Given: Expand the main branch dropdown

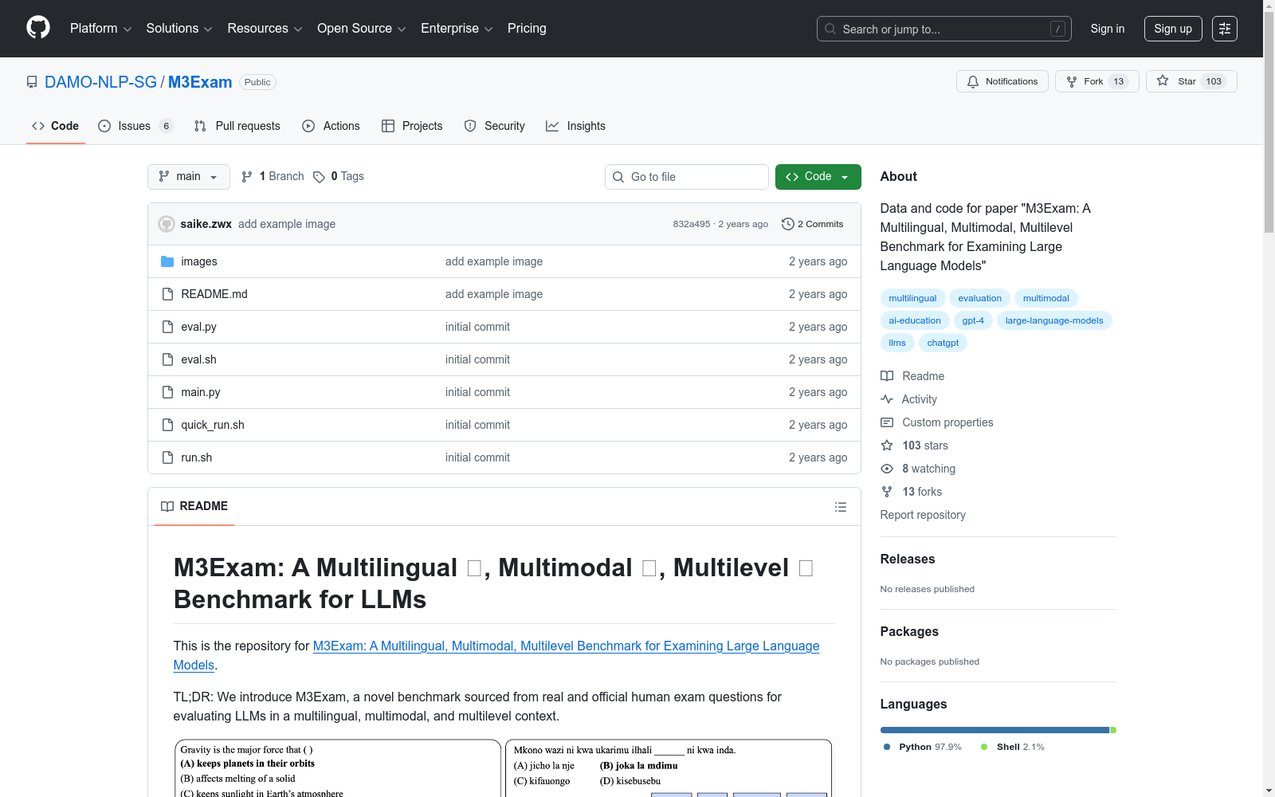Looking at the screenshot, I should (x=188, y=177).
